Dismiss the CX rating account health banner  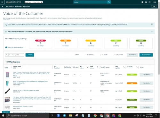point(152,31)
